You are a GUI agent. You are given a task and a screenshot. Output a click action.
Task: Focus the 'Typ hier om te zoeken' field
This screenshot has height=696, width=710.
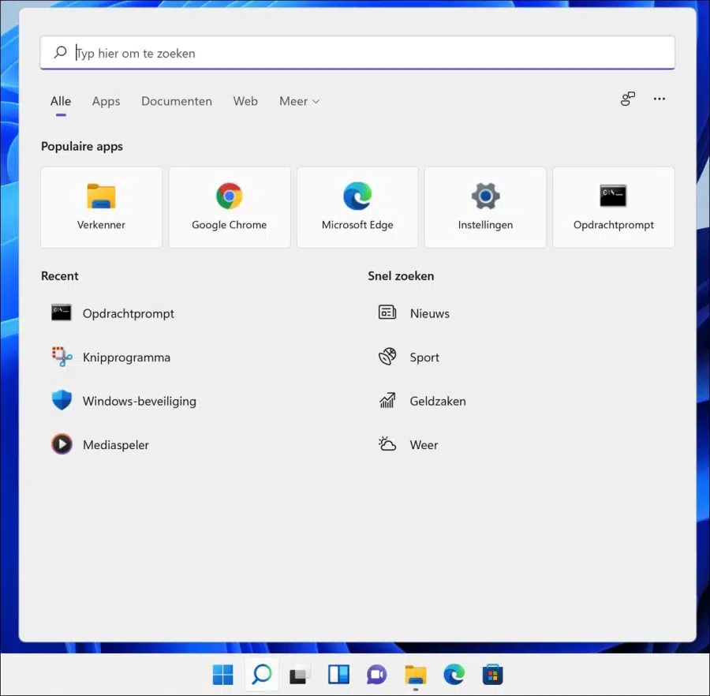pos(357,53)
